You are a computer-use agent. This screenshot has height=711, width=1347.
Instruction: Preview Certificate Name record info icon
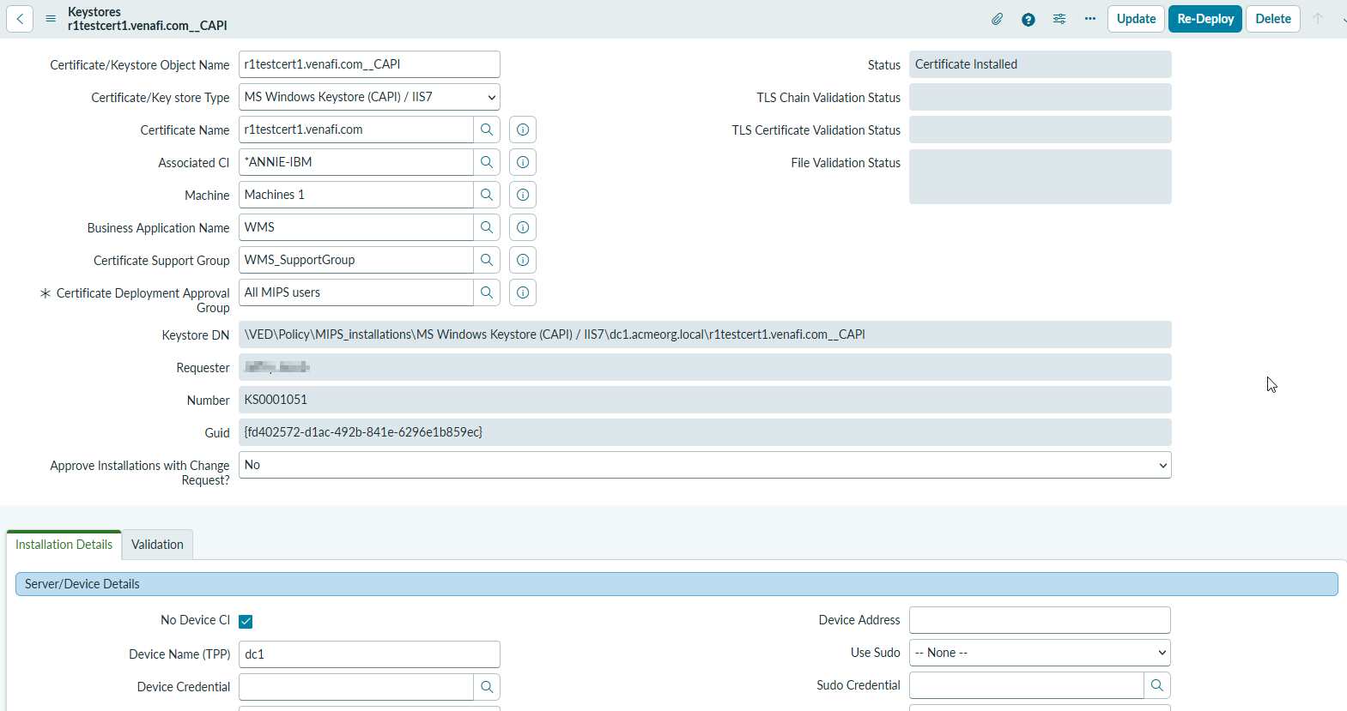pyautogui.click(x=523, y=130)
